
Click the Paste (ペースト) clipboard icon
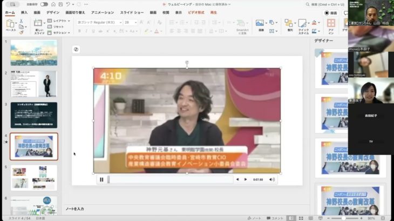point(10,24)
